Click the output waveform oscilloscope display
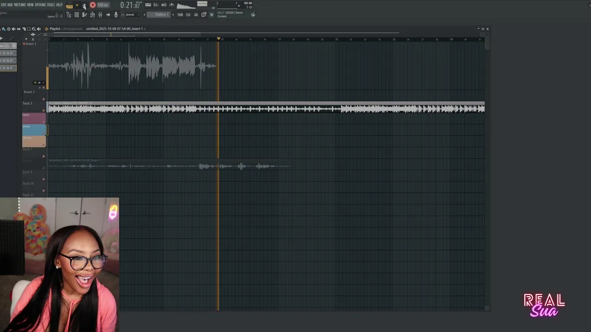This screenshot has width=591, height=332. pos(186,6)
